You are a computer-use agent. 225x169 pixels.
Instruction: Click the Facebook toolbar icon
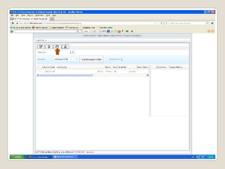click(108, 31)
